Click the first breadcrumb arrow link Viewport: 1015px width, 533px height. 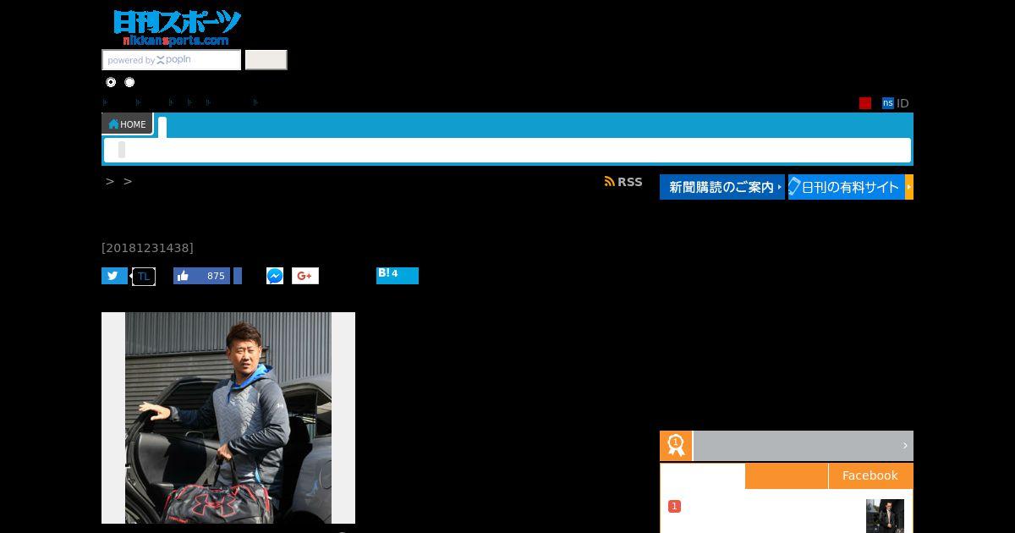point(110,182)
